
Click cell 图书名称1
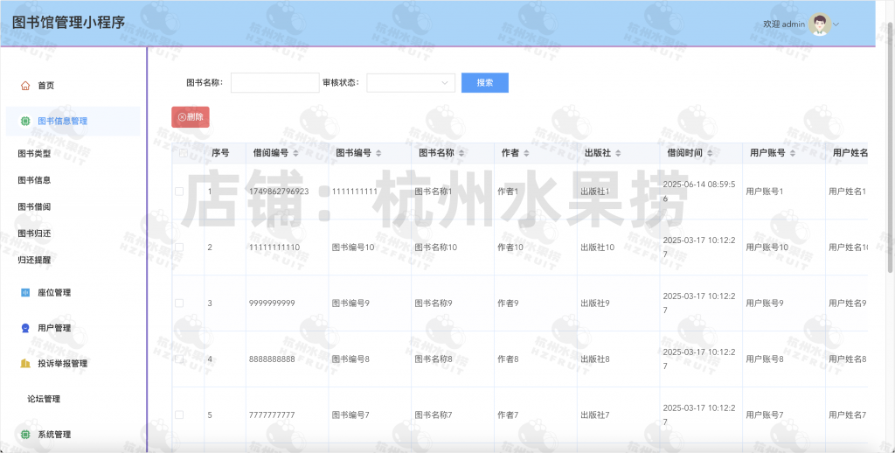434,192
